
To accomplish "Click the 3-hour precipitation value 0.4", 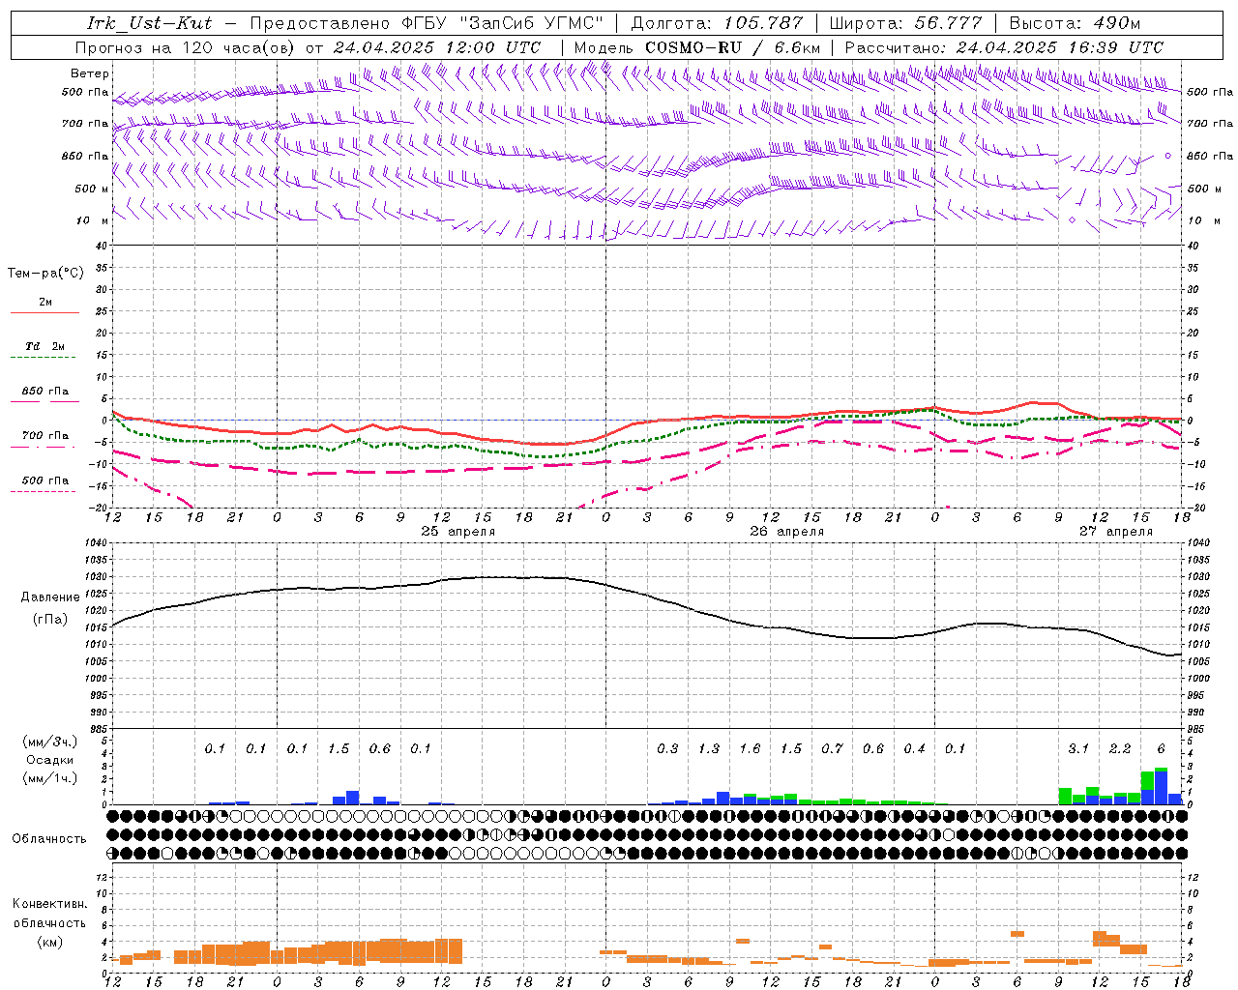I will click(x=914, y=748).
